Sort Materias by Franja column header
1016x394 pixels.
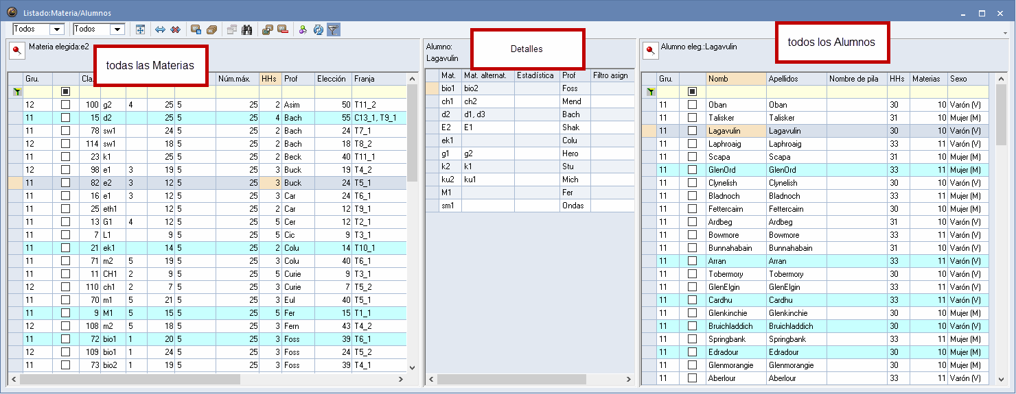point(379,79)
